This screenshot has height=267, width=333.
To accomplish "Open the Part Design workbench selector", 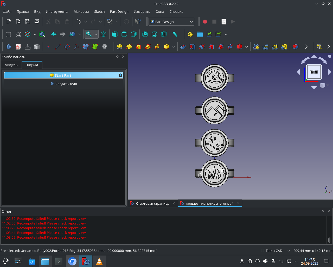I will point(171,22).
